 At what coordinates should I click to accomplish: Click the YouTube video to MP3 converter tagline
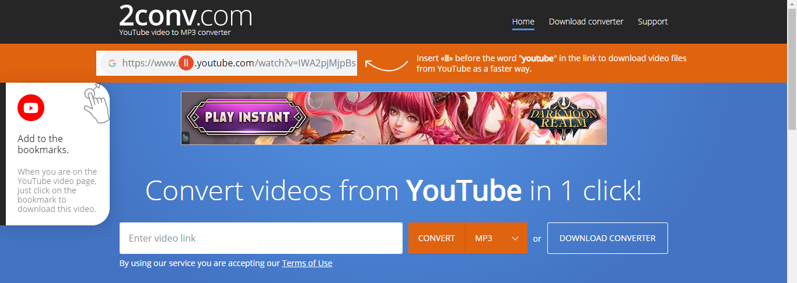click(175, 33)
